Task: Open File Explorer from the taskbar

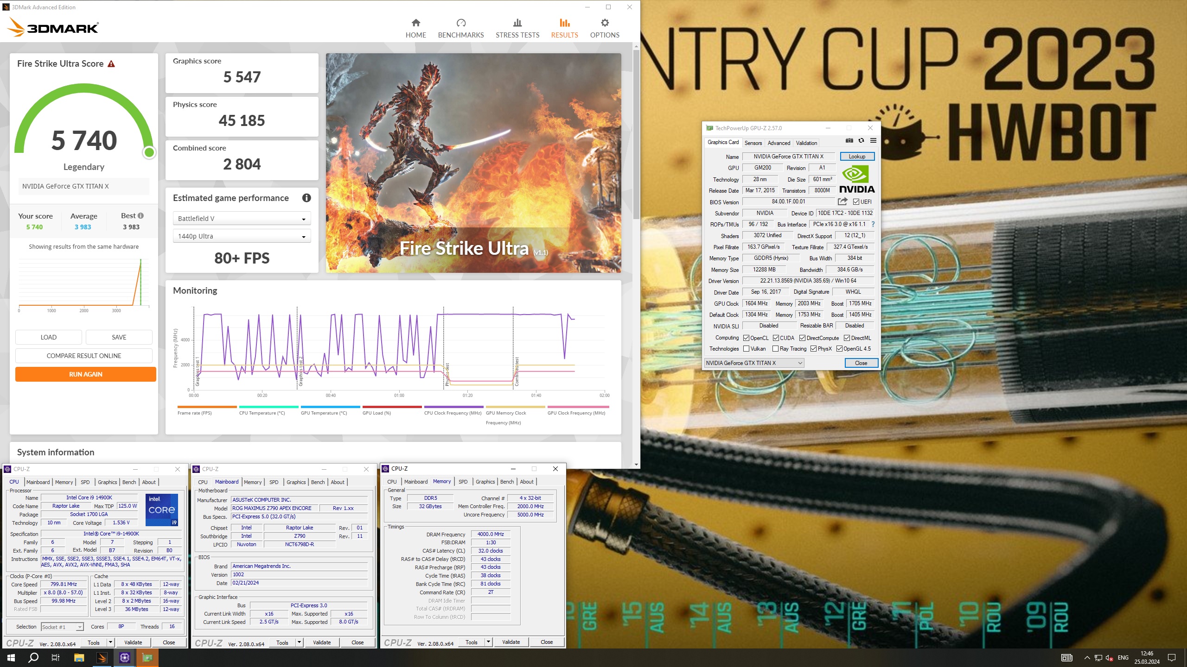Action: 79,658
